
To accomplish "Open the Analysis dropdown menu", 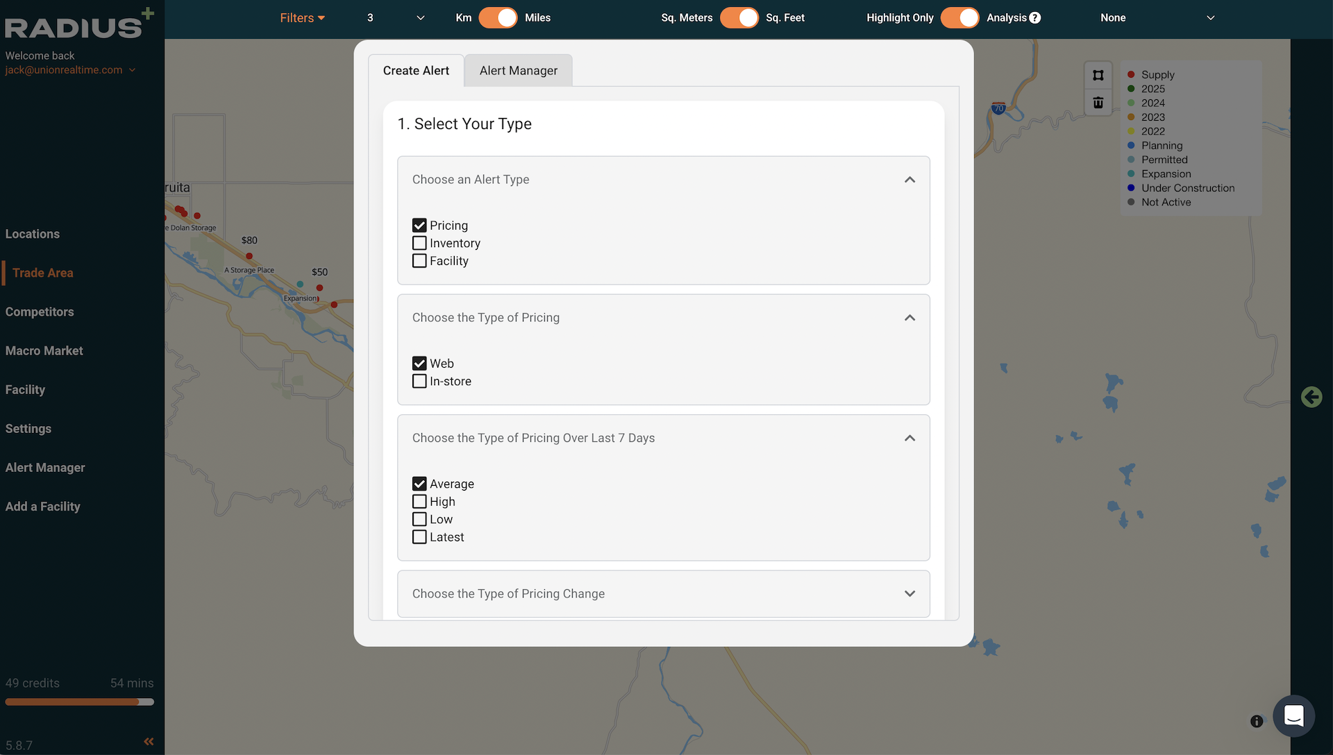I will coord(1159,17).
